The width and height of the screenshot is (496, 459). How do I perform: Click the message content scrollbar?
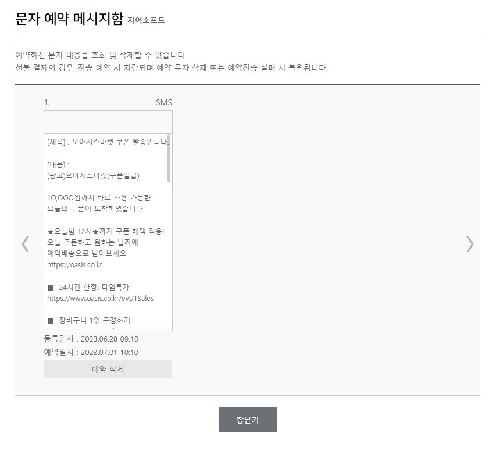(x=169, y=159)
